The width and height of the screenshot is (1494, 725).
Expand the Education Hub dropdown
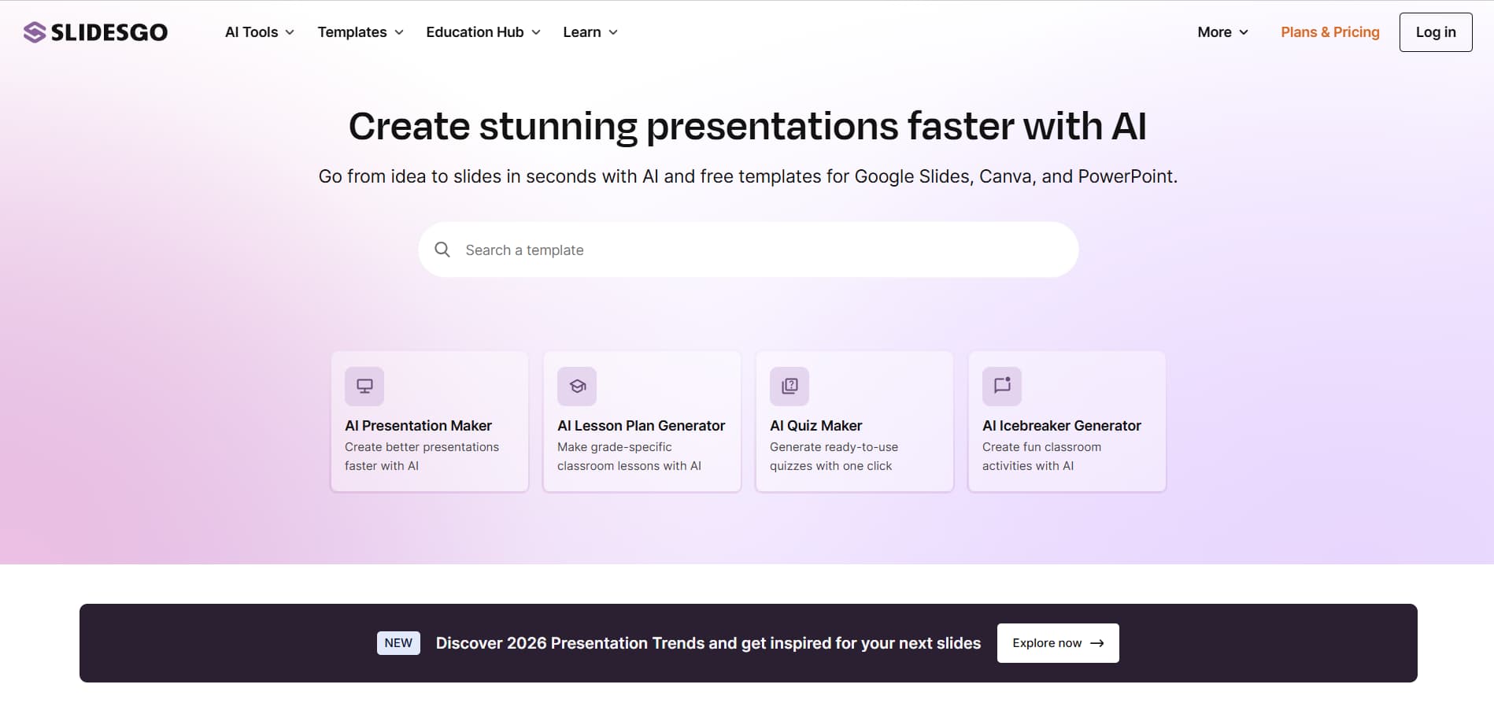coord(483,32)
